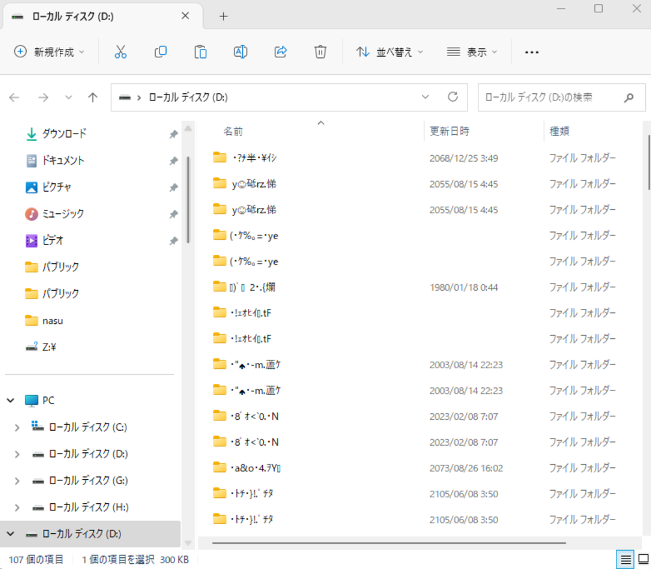Screen dimensions: 651x569
Task: Click the Share icon in toolbar
Action: 281,52
